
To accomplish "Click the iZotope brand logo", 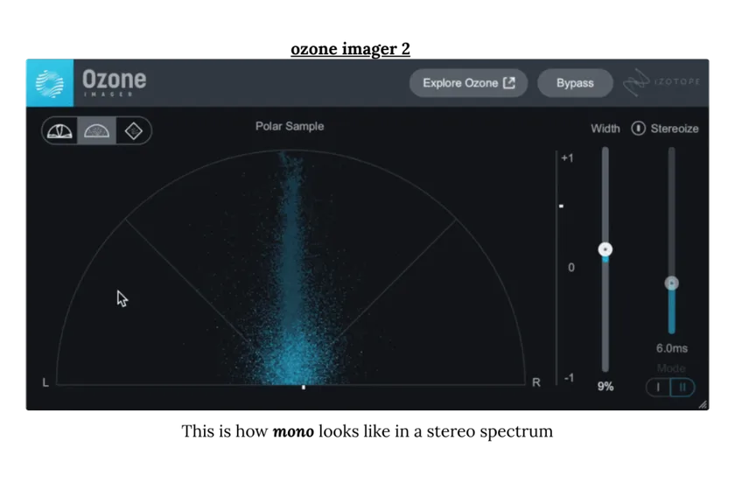I will tap(661, 82).
